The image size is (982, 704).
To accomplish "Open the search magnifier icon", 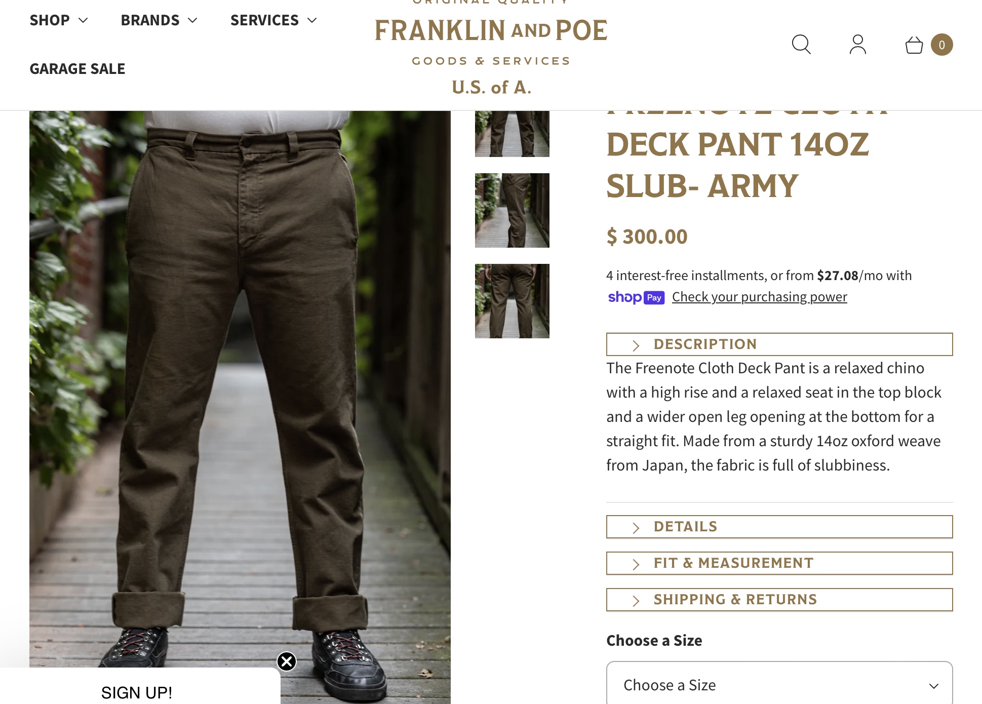I will click(801, 45).
